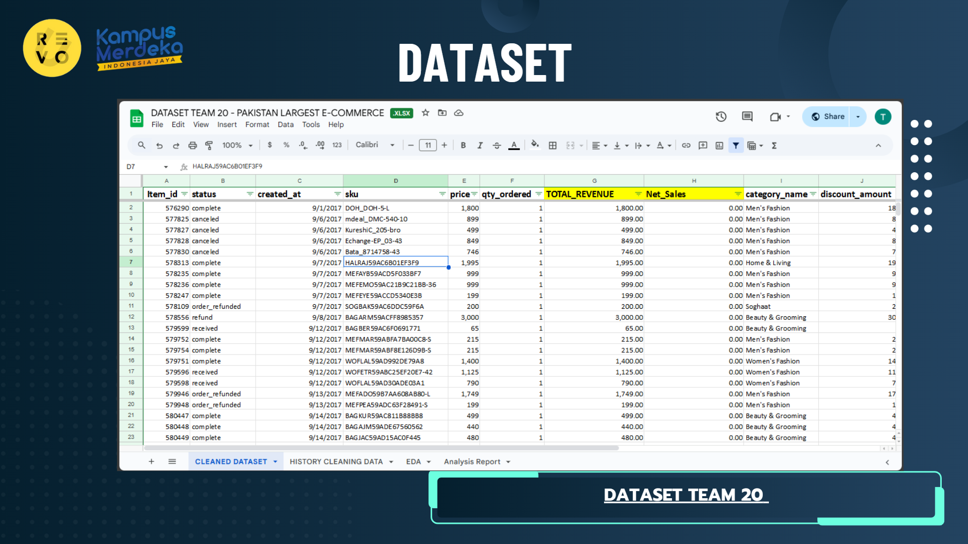Select the percent format icon
This screenshot has width=968, height=544.
286,145
